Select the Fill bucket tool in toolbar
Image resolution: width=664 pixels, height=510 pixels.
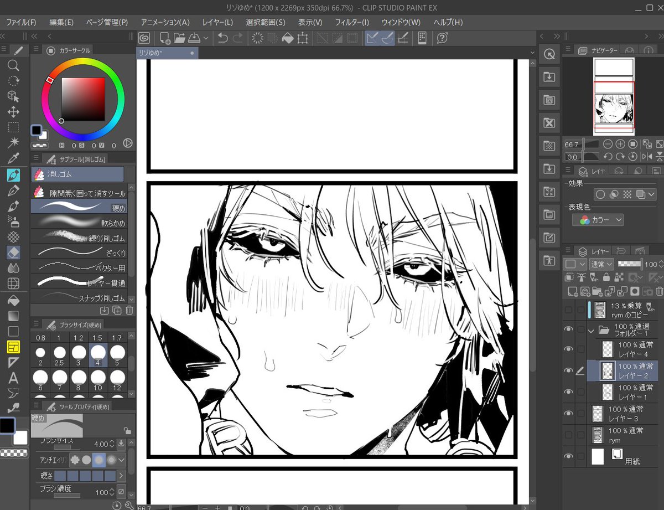13,301
